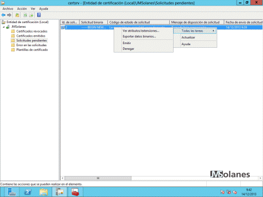Open the Acción menu
Viewport: 263px width, 197px height.
(x=22, y=8)
